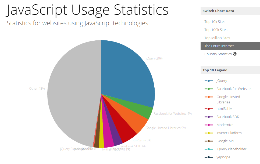Toggle yepnope series visibility in legend

(x=223, y=157)
